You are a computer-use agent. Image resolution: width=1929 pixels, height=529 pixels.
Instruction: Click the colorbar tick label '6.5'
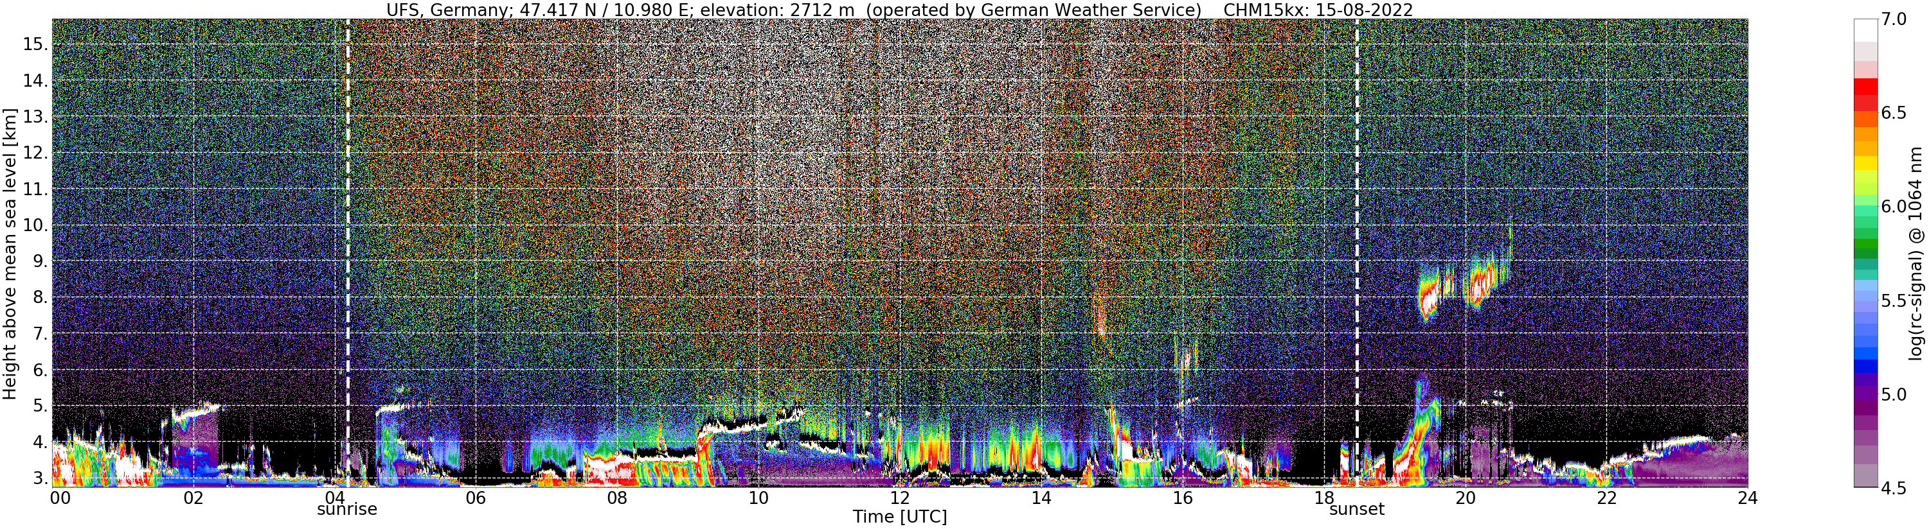click(x=1894, y=113)
